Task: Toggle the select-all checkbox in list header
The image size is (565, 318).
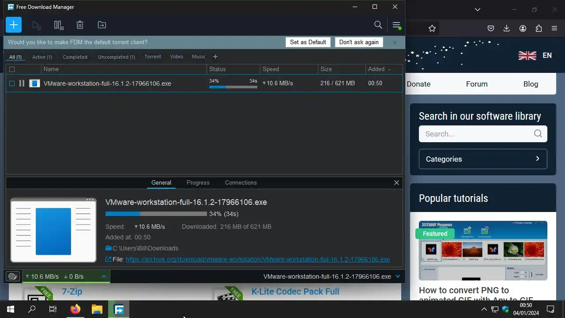Action: pos(12,69)
